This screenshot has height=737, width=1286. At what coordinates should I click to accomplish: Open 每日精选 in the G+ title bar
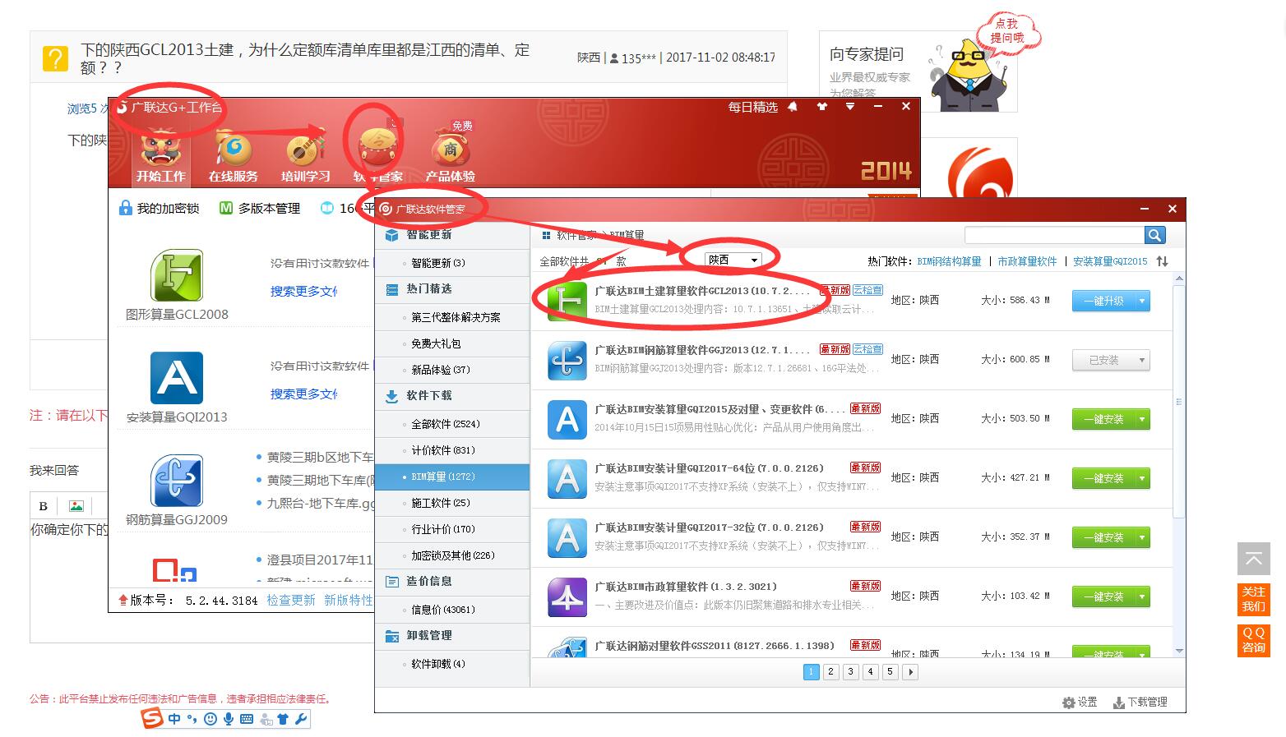(x=752, y=107)
